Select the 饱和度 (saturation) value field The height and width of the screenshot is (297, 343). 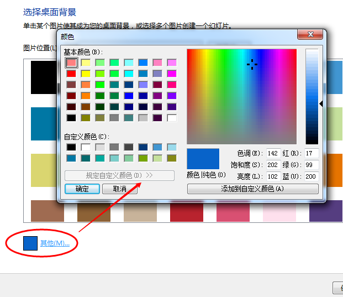273,165
